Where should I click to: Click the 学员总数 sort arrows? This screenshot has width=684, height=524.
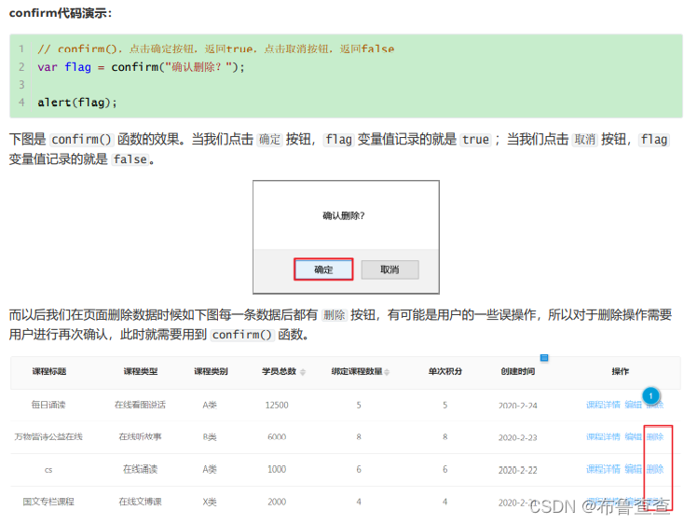(x=303, y=372)
